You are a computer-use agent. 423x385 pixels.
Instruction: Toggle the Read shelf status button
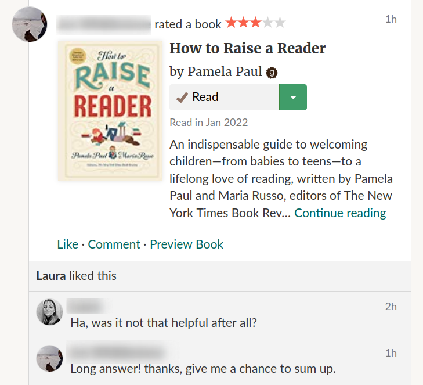[223, 97]
